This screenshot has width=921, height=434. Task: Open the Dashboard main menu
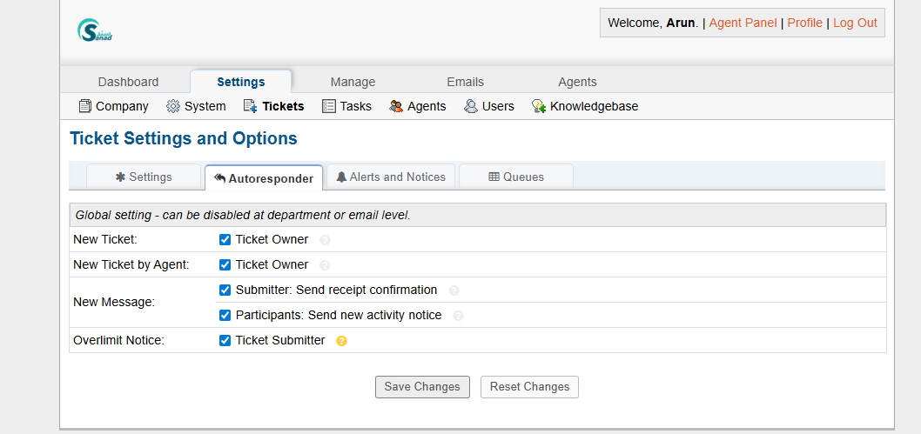[x=128, y=82]
